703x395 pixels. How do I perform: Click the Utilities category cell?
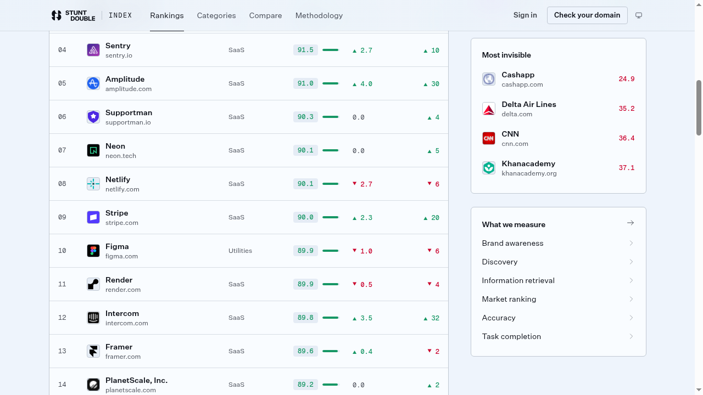coord(241,251)
